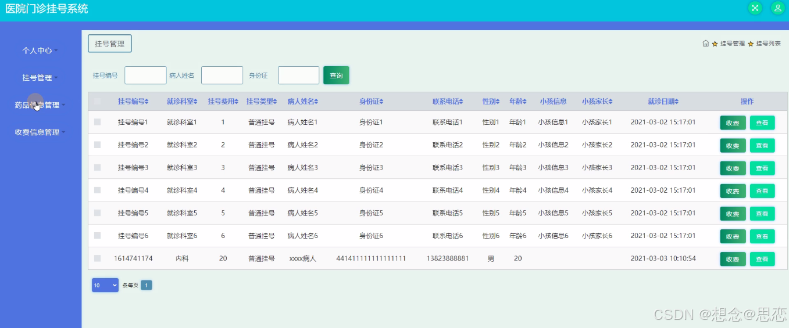Check the row for 1614741174
The width and height of the screenshot is (789, 328).
pyautogui.click(x=98, y=258)
